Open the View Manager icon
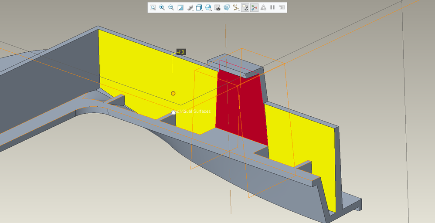The width and height of the screenshot is (435, 223). tap(208, 7)
